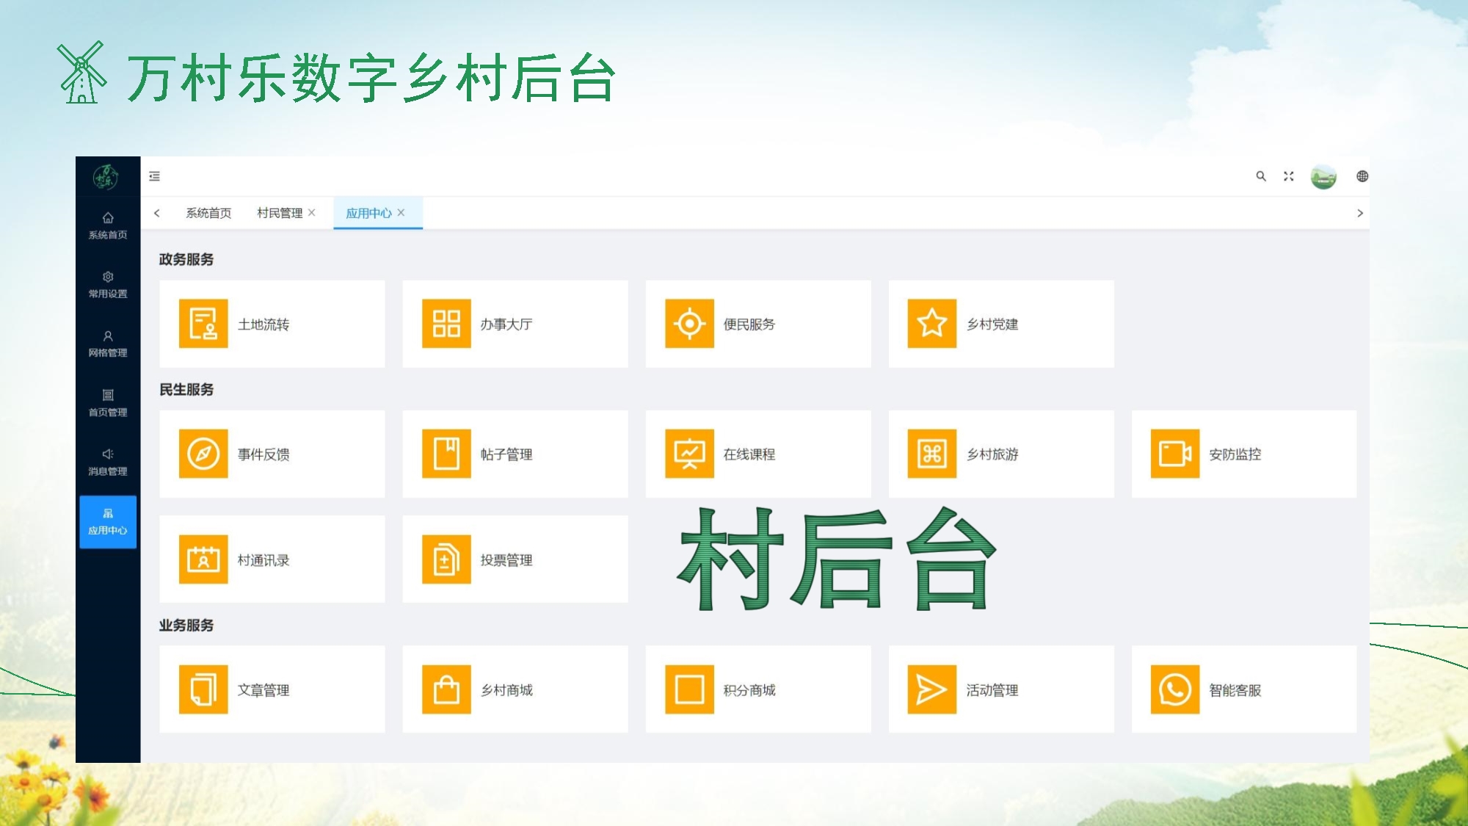Open the 帖子管理 bookmark icon
This screenshot has width=1468, height=826.
[446, 454]
